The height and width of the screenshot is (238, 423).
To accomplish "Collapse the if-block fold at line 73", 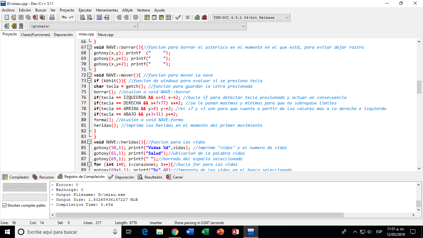I will [89, 81].
